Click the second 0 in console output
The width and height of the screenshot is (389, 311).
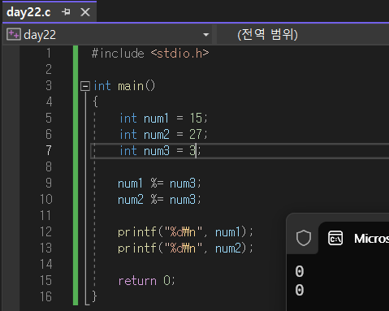click(300, 290)
